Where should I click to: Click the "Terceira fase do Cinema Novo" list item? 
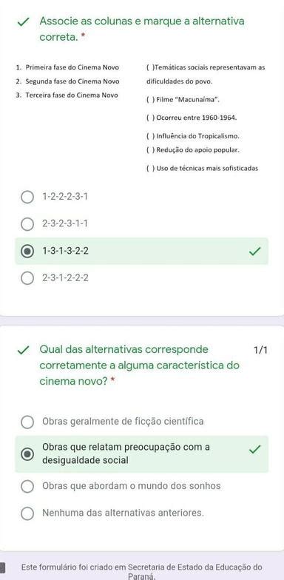point(67,95)
